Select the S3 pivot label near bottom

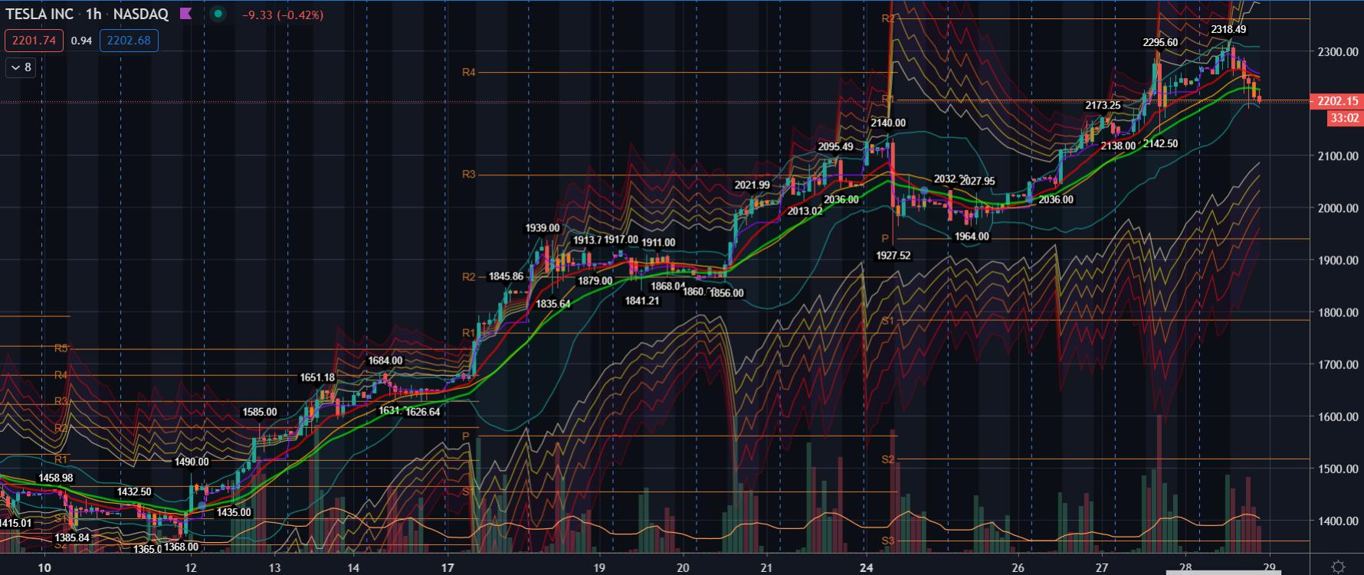coord(887,541)
